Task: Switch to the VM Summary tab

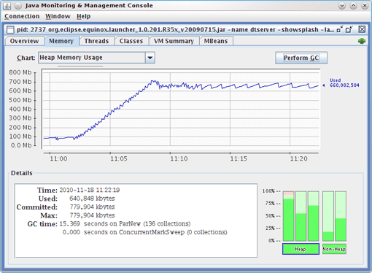Action: click(174, 41)
